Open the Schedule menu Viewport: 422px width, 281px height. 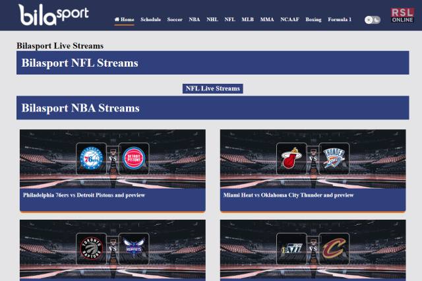151,19
